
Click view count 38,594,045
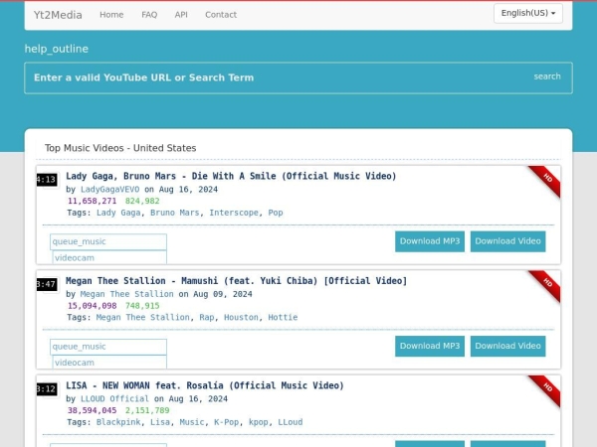click(x=93, y=410)
